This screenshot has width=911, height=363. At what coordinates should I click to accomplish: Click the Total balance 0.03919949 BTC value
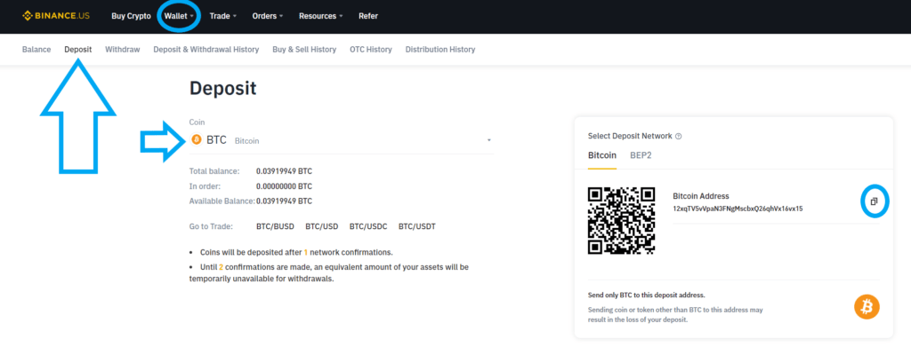tap(284, 171)
